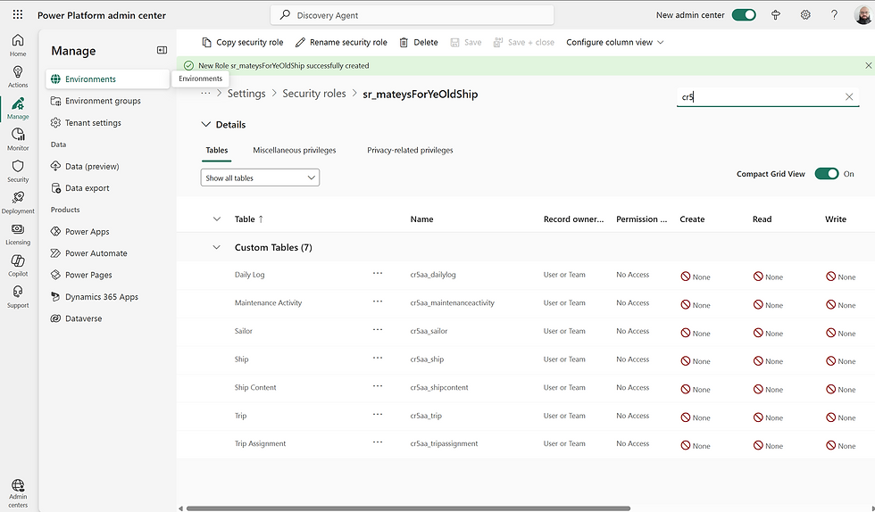Viewport: 875px width, 512px height.
Task: Go to Home in the left rail
Action: tap(18, 45)
